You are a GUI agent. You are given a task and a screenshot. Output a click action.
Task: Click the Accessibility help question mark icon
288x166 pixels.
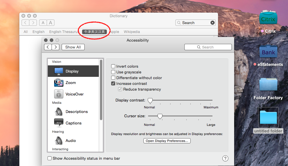tap(226, 158)
